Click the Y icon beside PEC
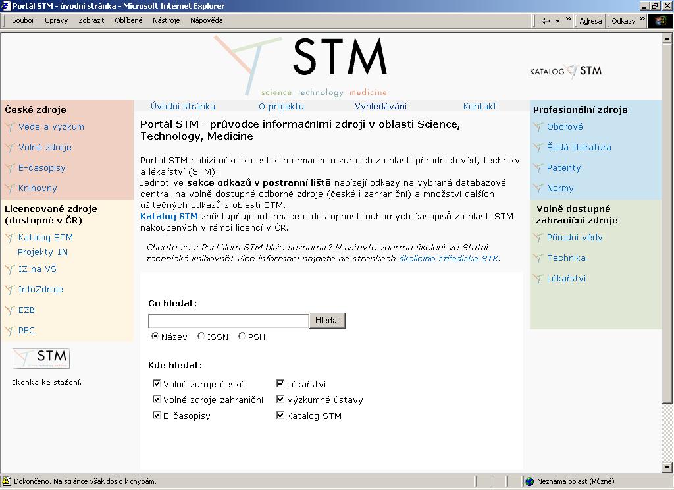This screenshot has height=490, width=674. (10, 331)
